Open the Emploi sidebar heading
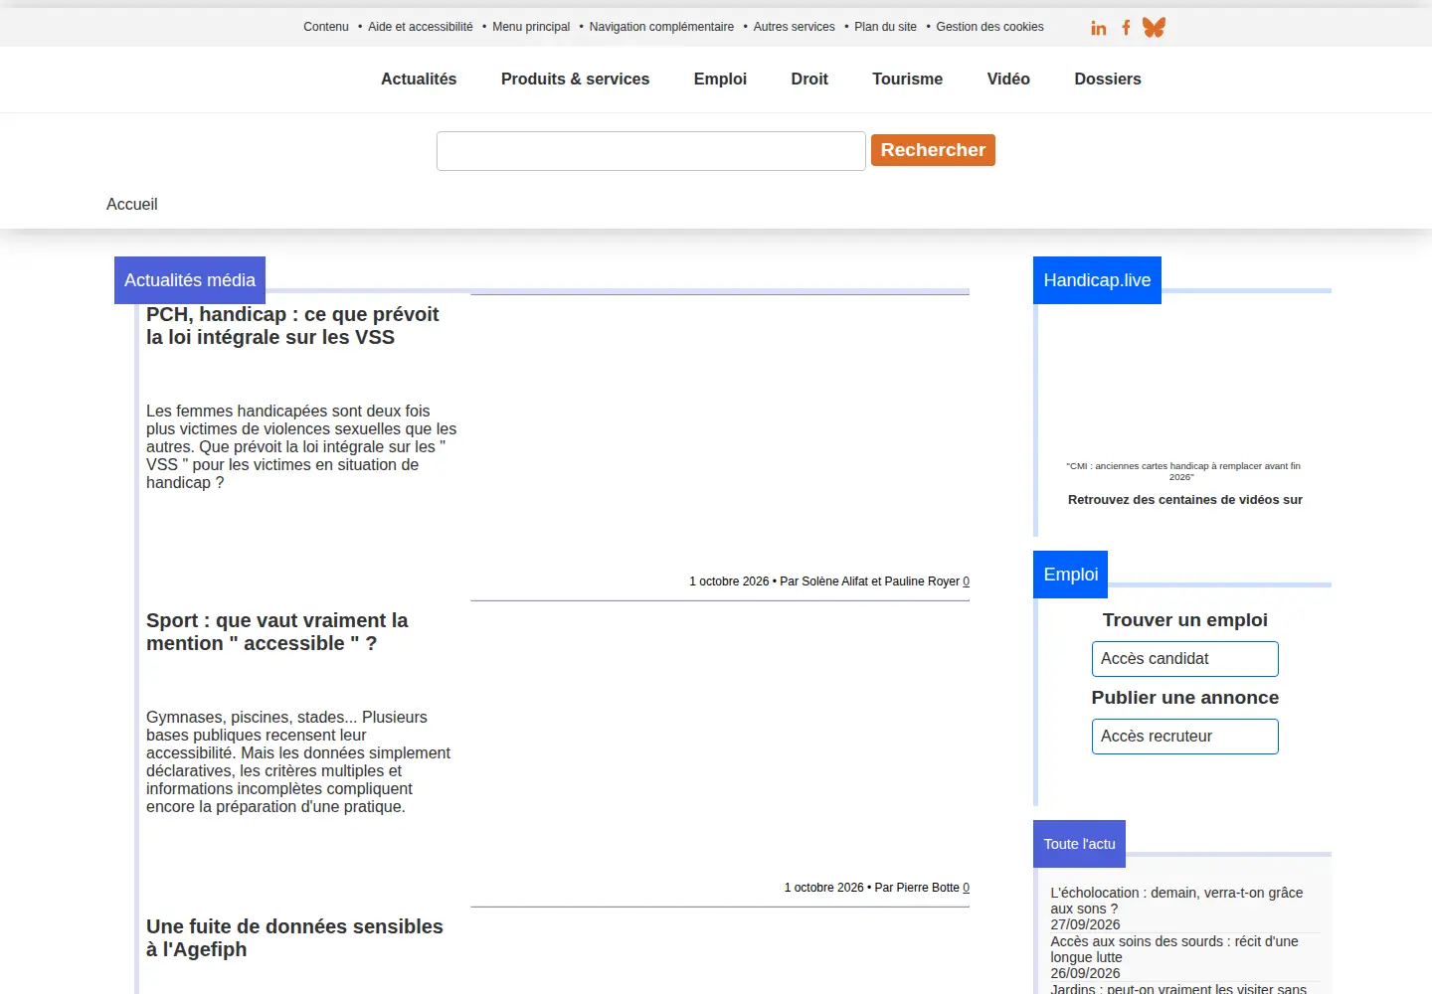 coord(1071,575)
